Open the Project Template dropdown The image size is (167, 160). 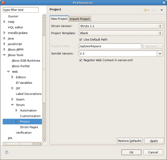tap(160, 33)
